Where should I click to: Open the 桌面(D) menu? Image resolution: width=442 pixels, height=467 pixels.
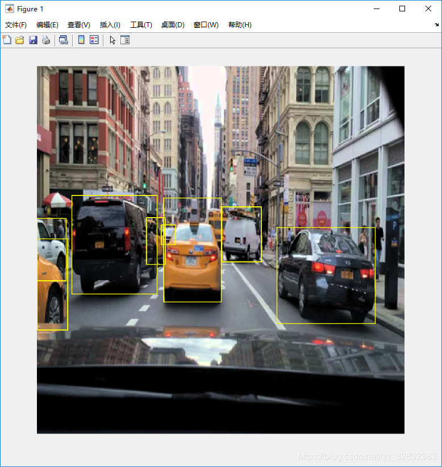pos(173,25)
